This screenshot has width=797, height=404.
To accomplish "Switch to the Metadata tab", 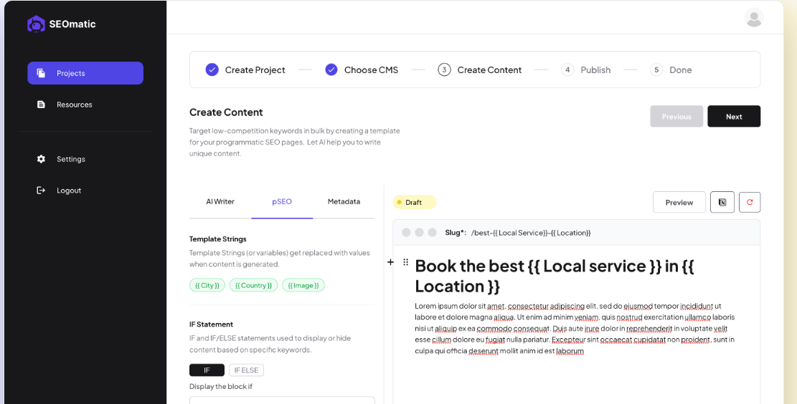I will click(x=344, y=202).
